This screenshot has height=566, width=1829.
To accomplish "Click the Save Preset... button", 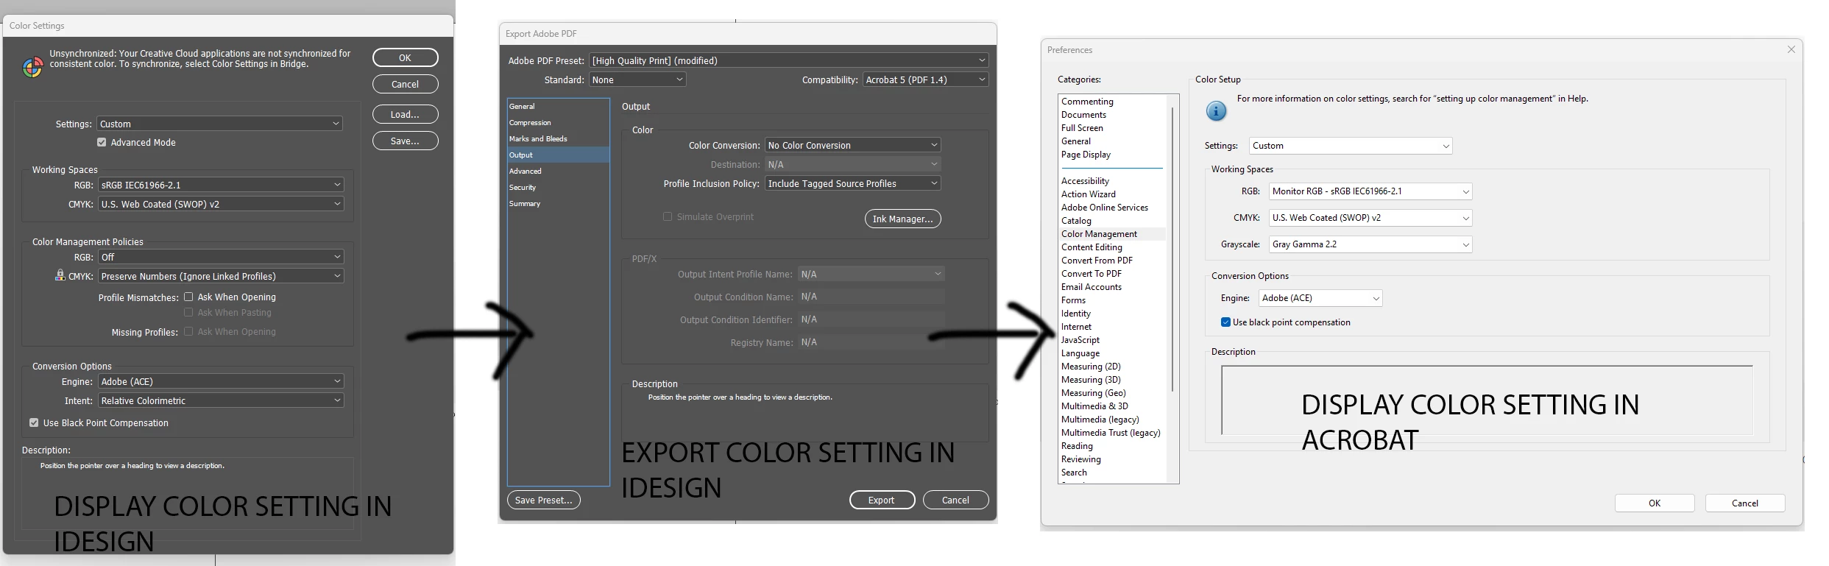I will coord(544,500).
